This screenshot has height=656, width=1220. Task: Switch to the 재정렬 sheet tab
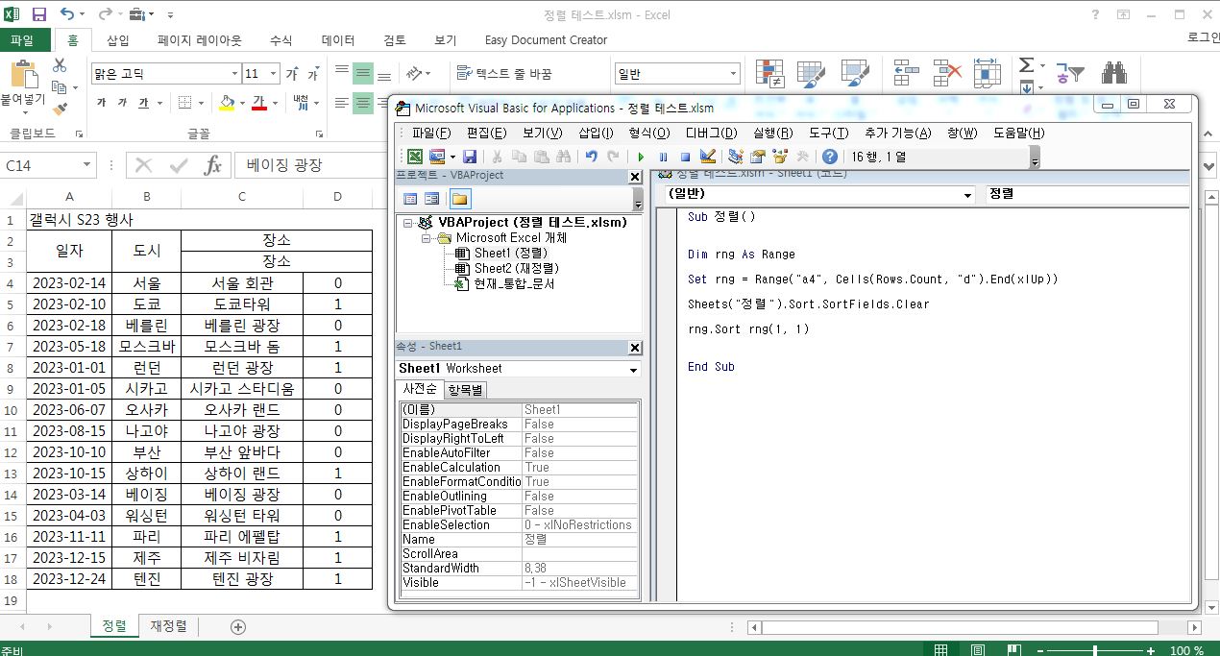[167, 625]
